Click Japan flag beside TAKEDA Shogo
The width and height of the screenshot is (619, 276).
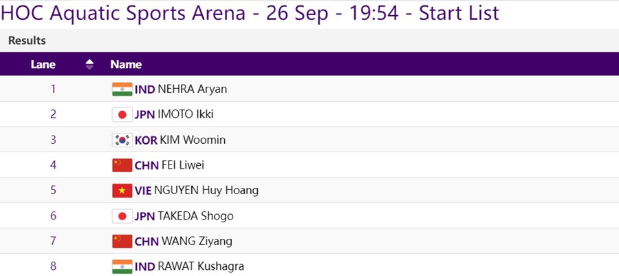pyautogui.click(x=122, y=216)
